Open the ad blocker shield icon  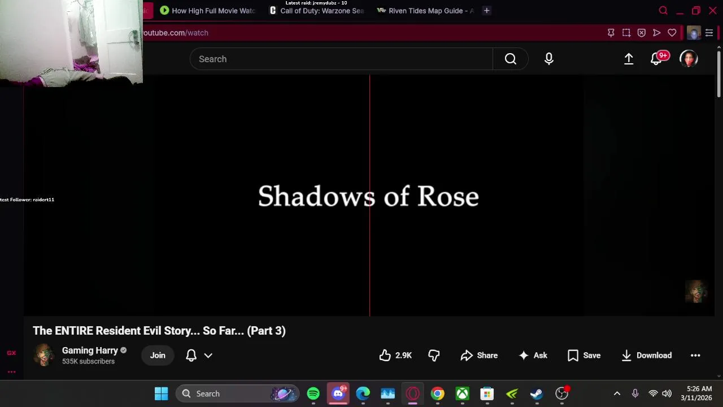641,33
